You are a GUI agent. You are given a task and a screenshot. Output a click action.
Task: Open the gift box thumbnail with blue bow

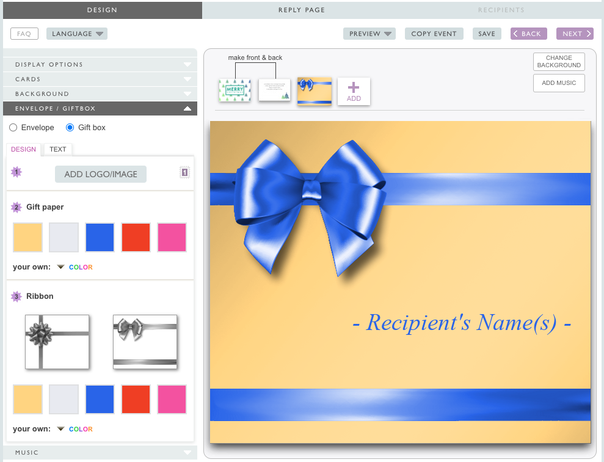314,91
